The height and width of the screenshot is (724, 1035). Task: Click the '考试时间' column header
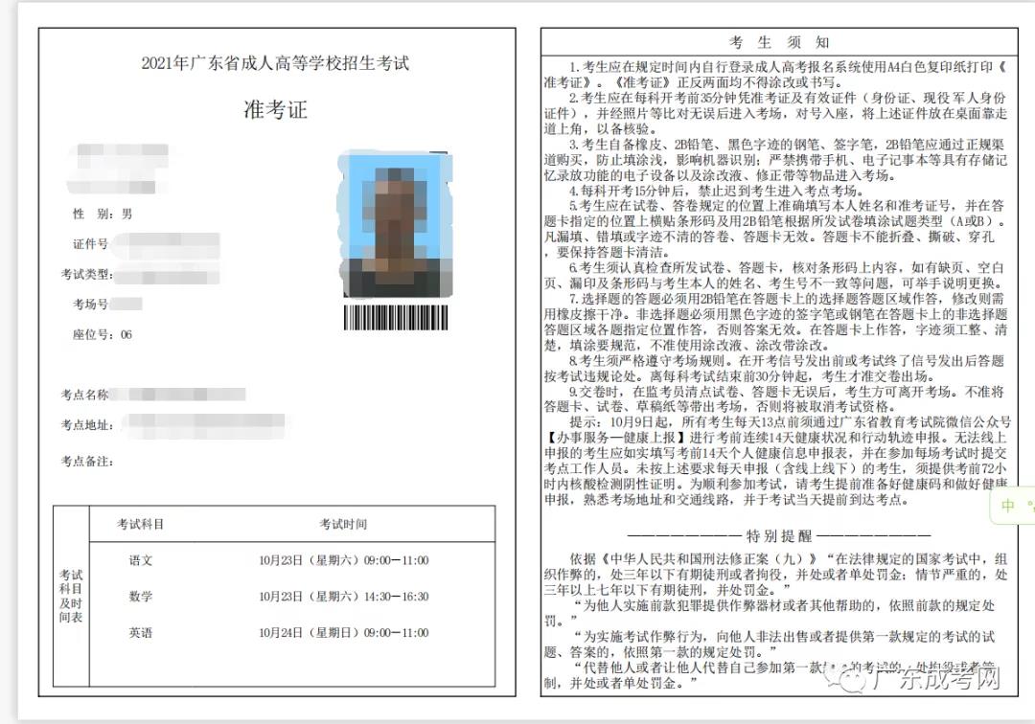pyautogui.click(x=343, y=524)
